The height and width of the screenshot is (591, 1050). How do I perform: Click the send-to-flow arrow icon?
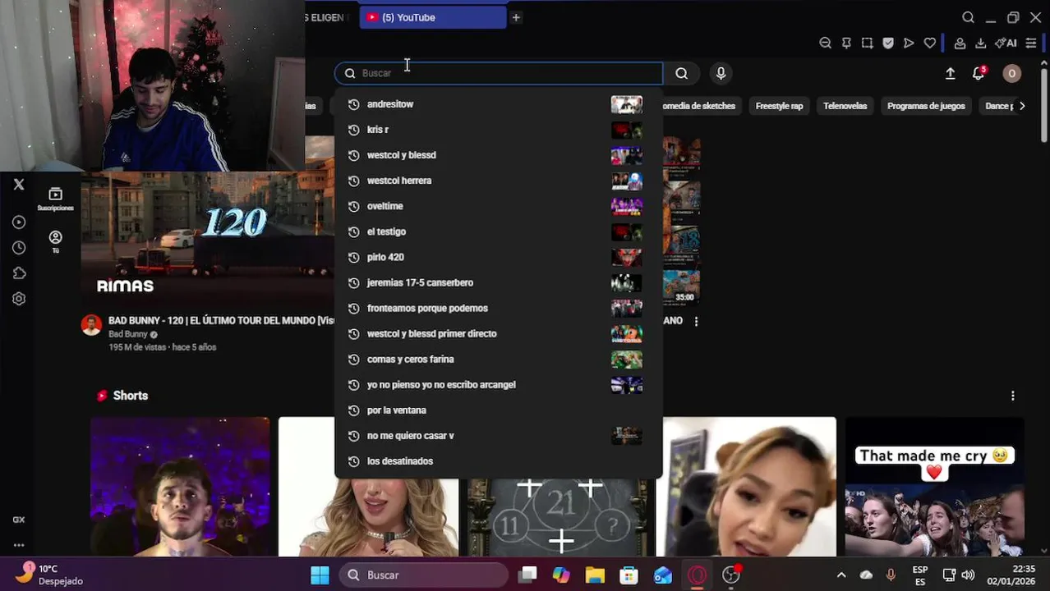(x=909, y=43)
